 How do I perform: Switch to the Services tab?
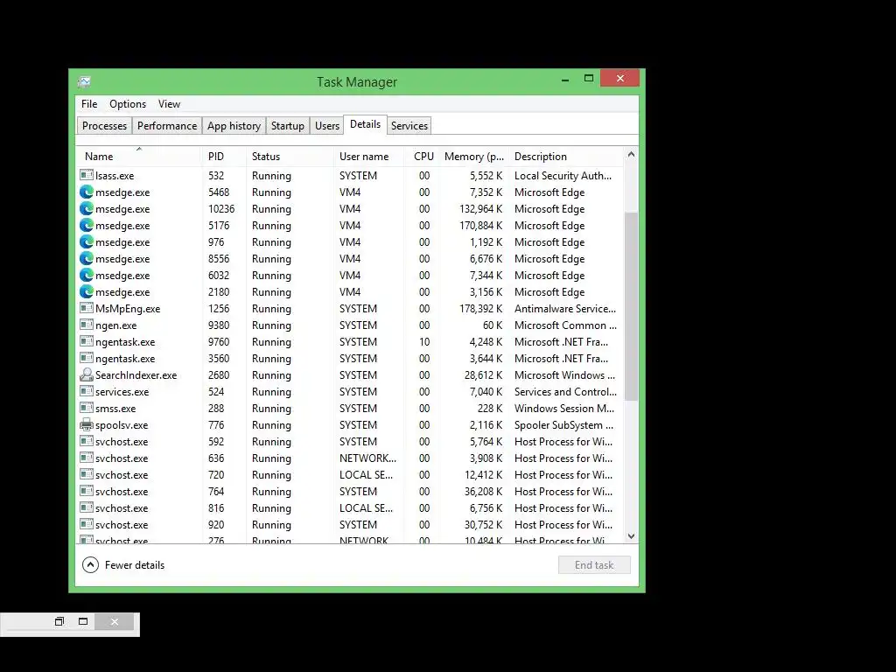[x=409, y=126]
